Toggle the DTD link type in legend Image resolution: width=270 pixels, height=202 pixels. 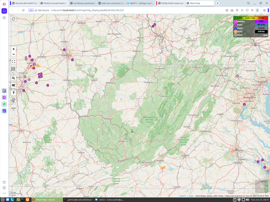261,21
